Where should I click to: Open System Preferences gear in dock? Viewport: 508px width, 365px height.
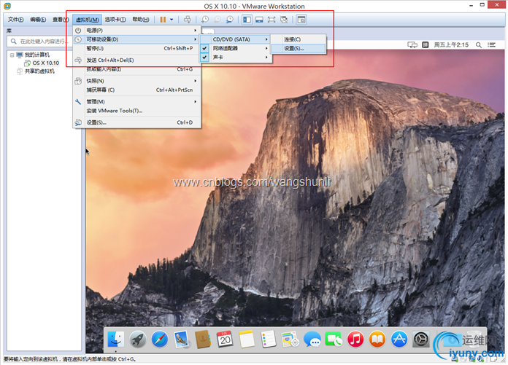[421, 340]
